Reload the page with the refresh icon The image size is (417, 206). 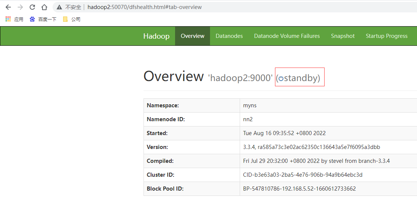32,7
